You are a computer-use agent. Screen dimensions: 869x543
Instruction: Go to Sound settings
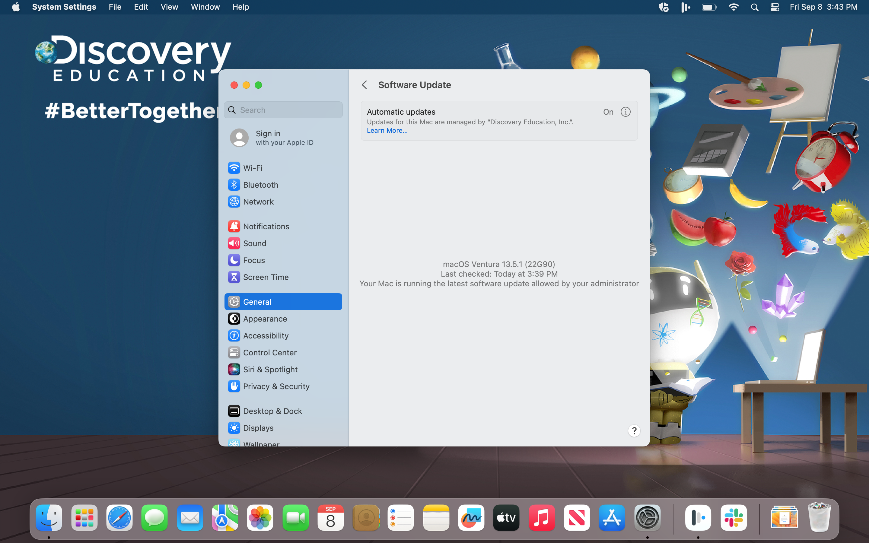coord(283,243)
